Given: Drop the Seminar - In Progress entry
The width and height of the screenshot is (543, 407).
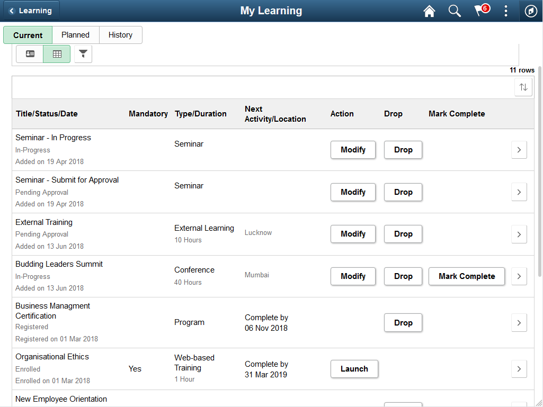Looking at the screenshot, I should coord(403,150).
